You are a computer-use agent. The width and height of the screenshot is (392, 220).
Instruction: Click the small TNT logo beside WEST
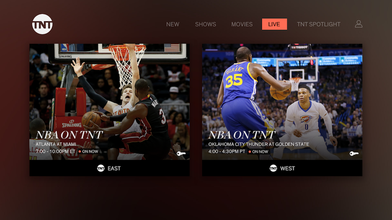273,168
